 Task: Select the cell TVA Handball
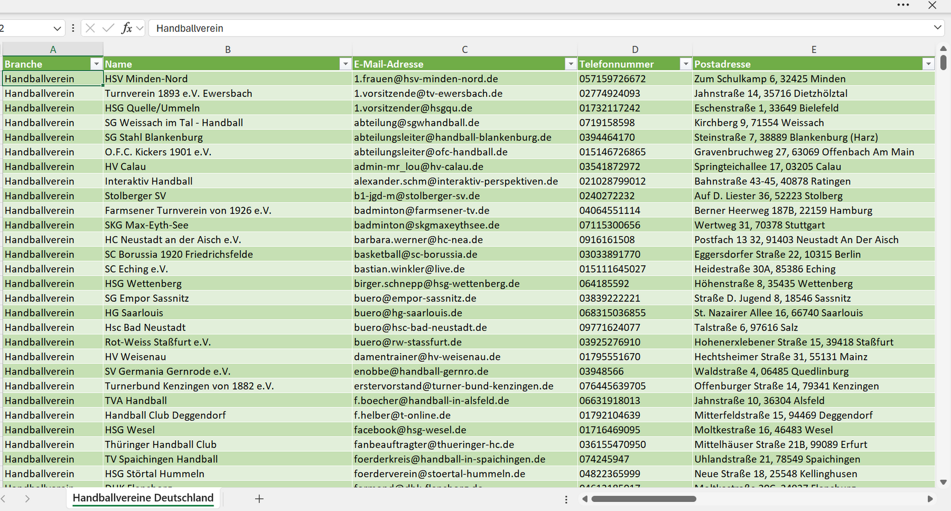point(228,401)
